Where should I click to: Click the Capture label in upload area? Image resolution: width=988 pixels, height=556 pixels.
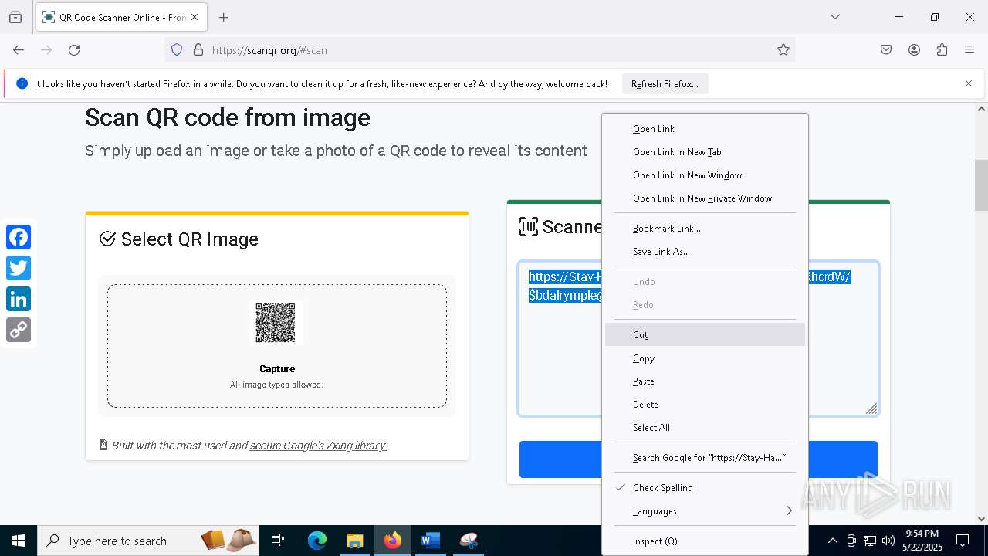(x=277, y=369)
